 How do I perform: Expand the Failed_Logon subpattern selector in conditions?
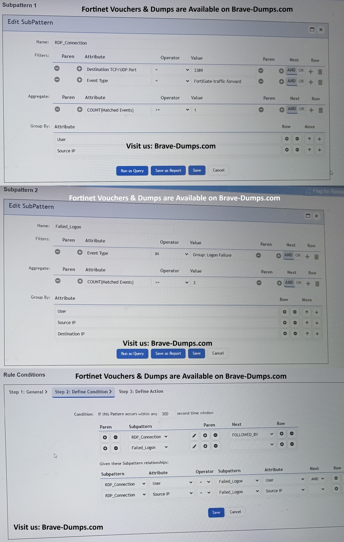click(x=149, y=448)
